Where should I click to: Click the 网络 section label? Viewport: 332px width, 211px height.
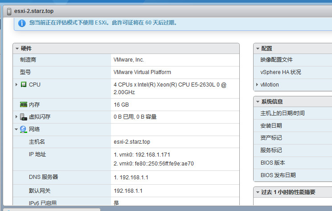34,129
